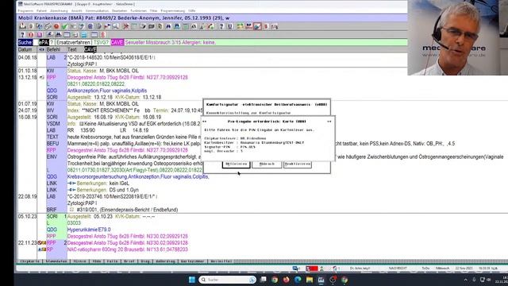Click the Ersatzverfahren button

click(73, 42)
